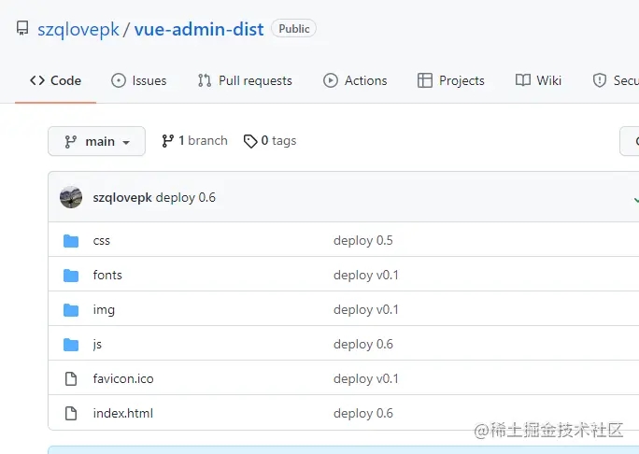
Task: View the 1 branch list
Action: pos(194,141)
